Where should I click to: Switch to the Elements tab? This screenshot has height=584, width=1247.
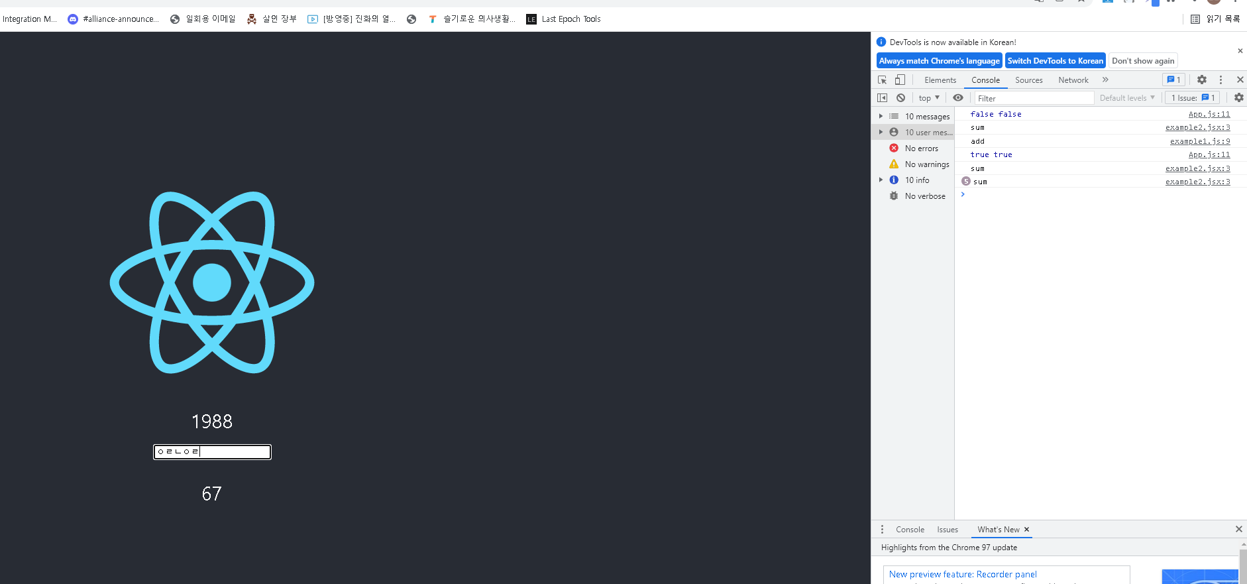(x=940, y=80)
